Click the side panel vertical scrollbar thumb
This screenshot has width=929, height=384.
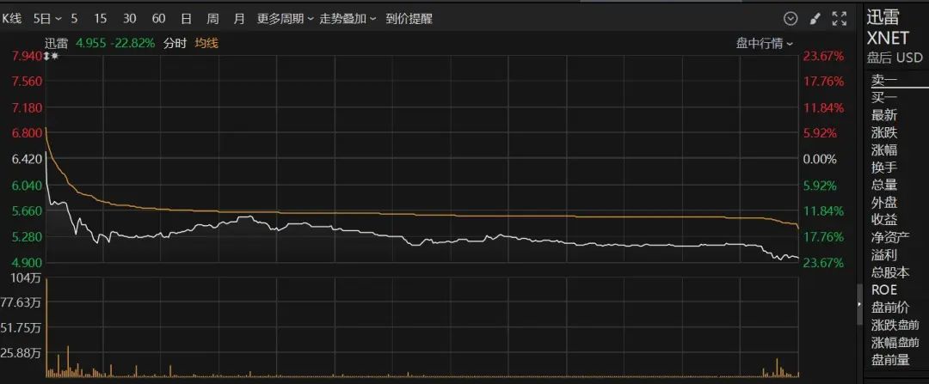[x=860, y=304]
